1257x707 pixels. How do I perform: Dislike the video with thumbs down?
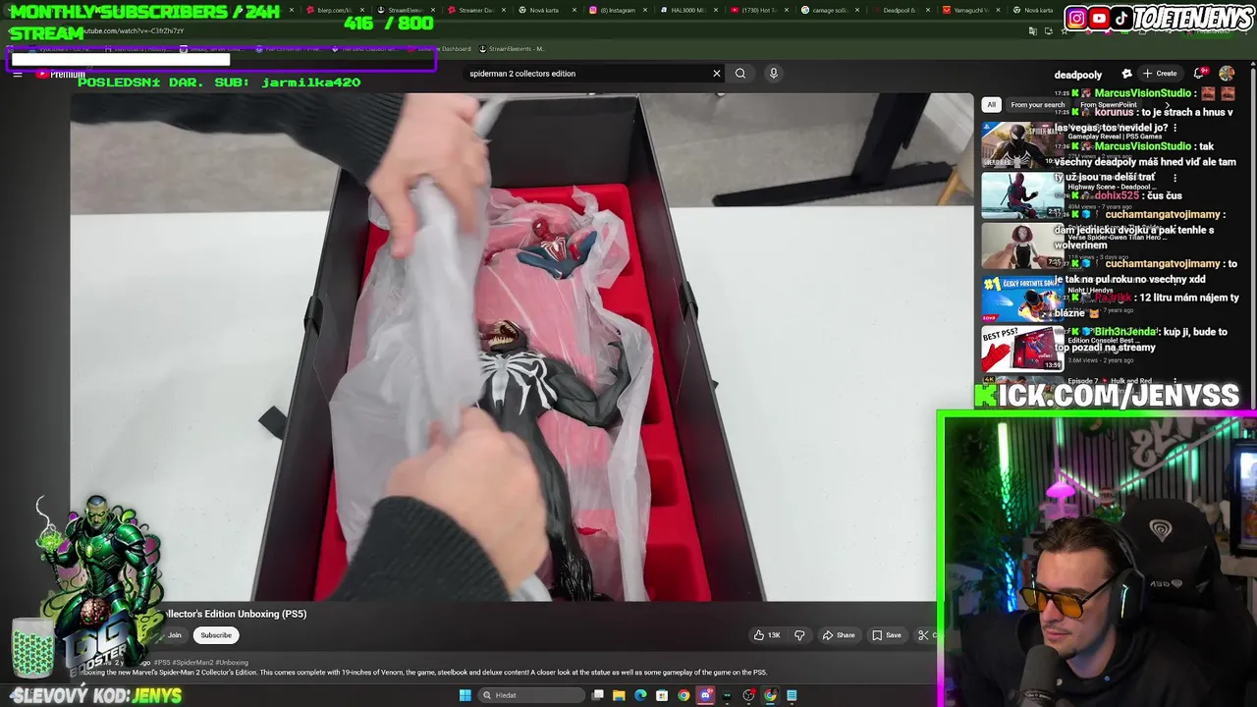point(799,635)
